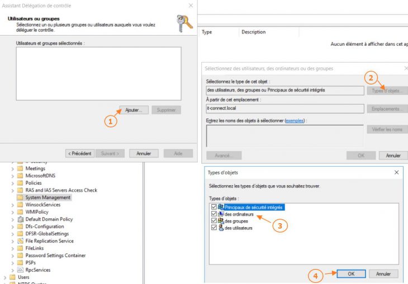Uncheck 'Principaux de sécurité intégrés' checkbox
The width and height of the screenshot is (408, 284).
click(x=213, y=207)
